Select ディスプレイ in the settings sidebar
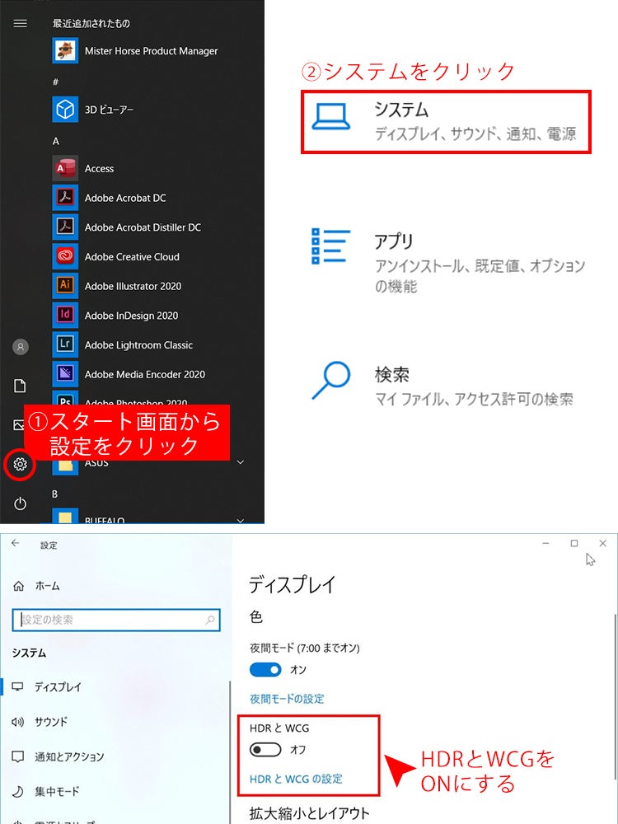This screenshot has height=824, width=618. [x=58, y=686]
